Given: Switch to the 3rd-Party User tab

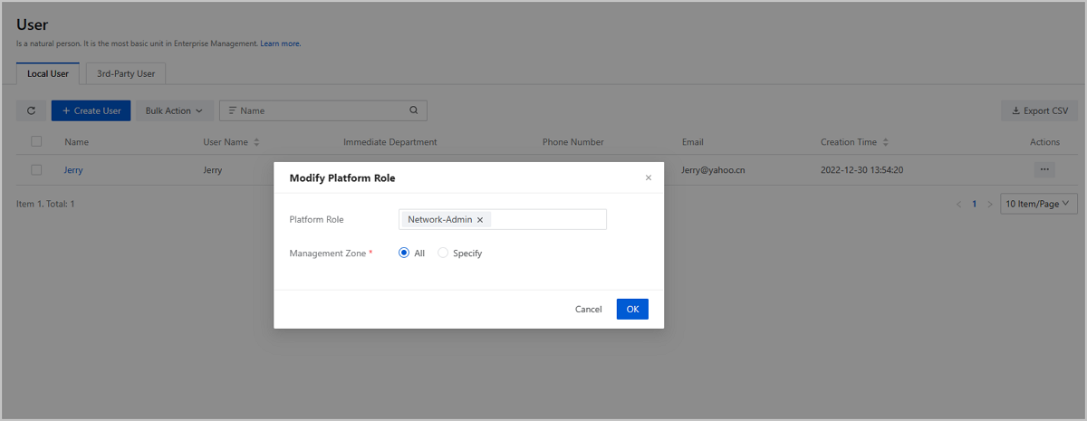Looking at the screenshot, I should click(126, 73).
